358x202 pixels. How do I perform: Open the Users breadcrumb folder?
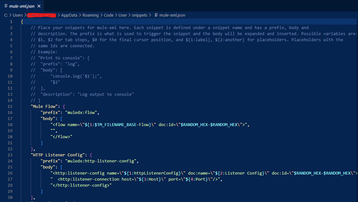pos(17,15)
